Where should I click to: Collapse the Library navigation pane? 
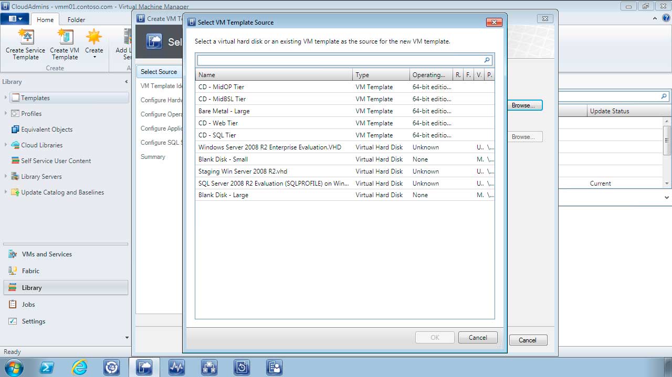click(x=126, y=82)
